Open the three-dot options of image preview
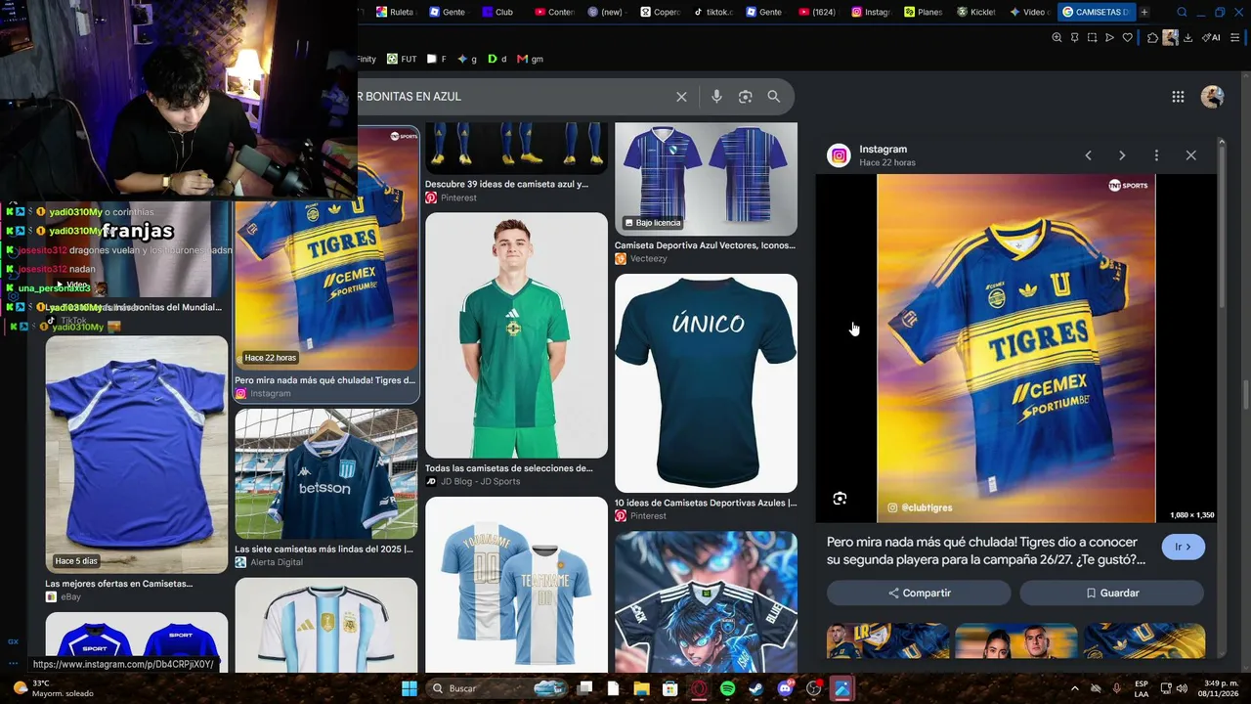This screenshot has width=1251, height=704. click(x=1156, y=155)
